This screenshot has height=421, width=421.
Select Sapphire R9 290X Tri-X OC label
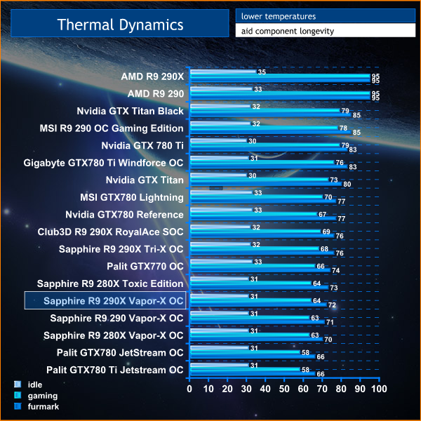tap(121, 249)
